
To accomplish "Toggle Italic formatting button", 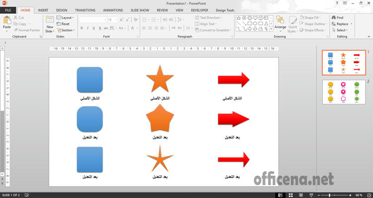I will [x=88, y=28].
